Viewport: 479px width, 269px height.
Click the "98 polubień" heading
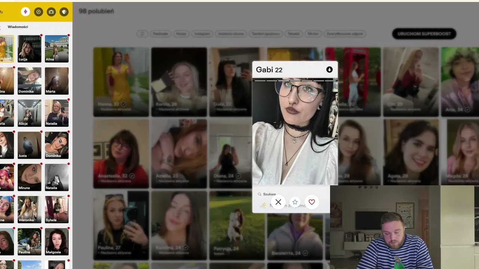96,11
